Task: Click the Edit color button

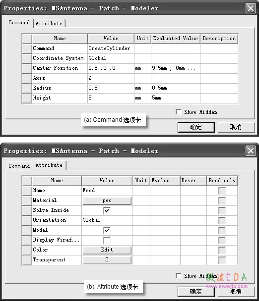Action: pyautogui.click(x=107, y=250)
